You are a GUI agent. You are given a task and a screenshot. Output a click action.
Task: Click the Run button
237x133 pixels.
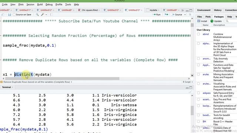(157, 15)
